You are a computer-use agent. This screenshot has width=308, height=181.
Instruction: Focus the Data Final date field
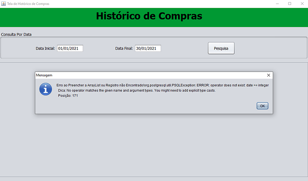pyautogui.click(x=148, y=48)
